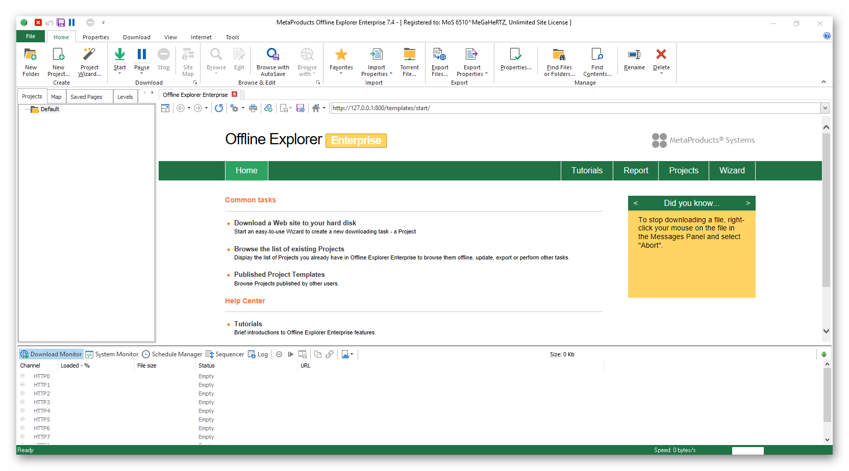Click inside the address bar URL field
This screenshot has width=849, height=471.
pos(576,108)
